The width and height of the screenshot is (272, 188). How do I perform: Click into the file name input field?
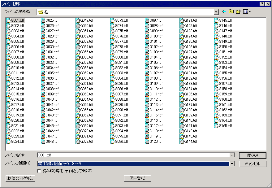click(x=133, y=155)
